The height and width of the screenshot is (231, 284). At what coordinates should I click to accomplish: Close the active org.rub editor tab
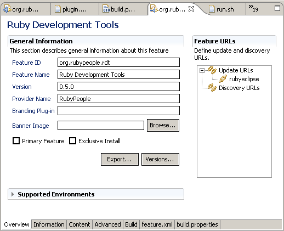191,9
